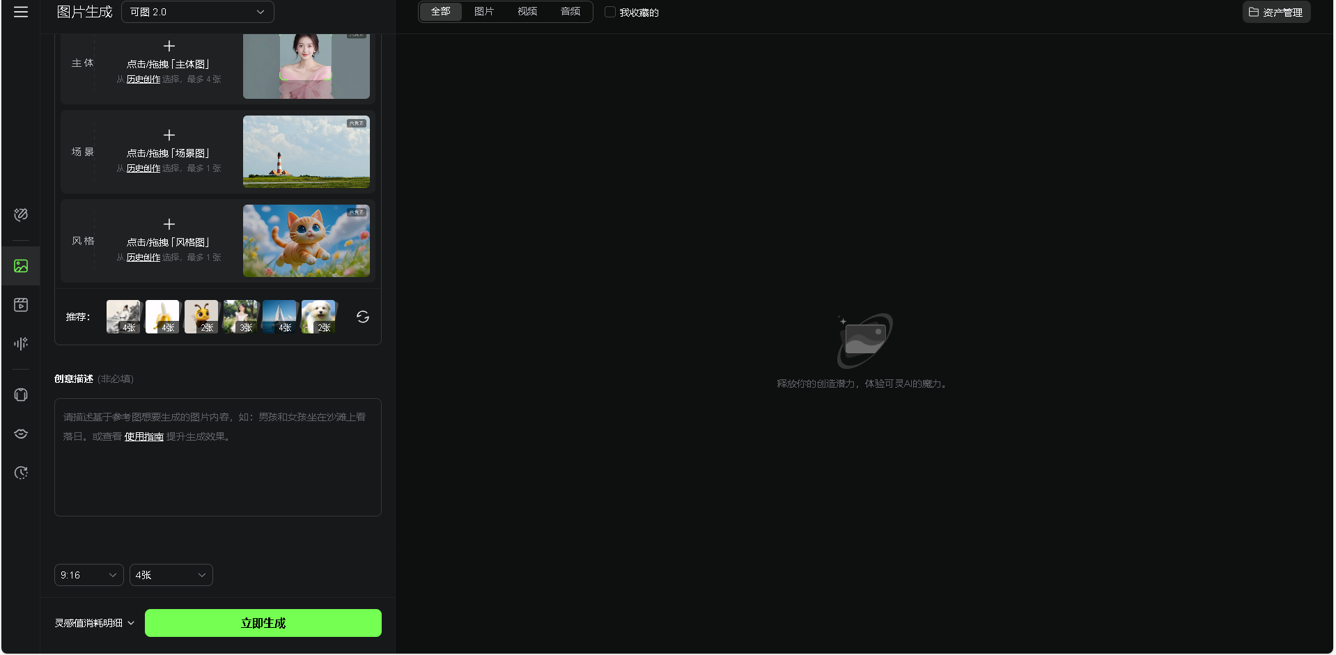Open 资产管理 asset management

[x=1275, y=12]
